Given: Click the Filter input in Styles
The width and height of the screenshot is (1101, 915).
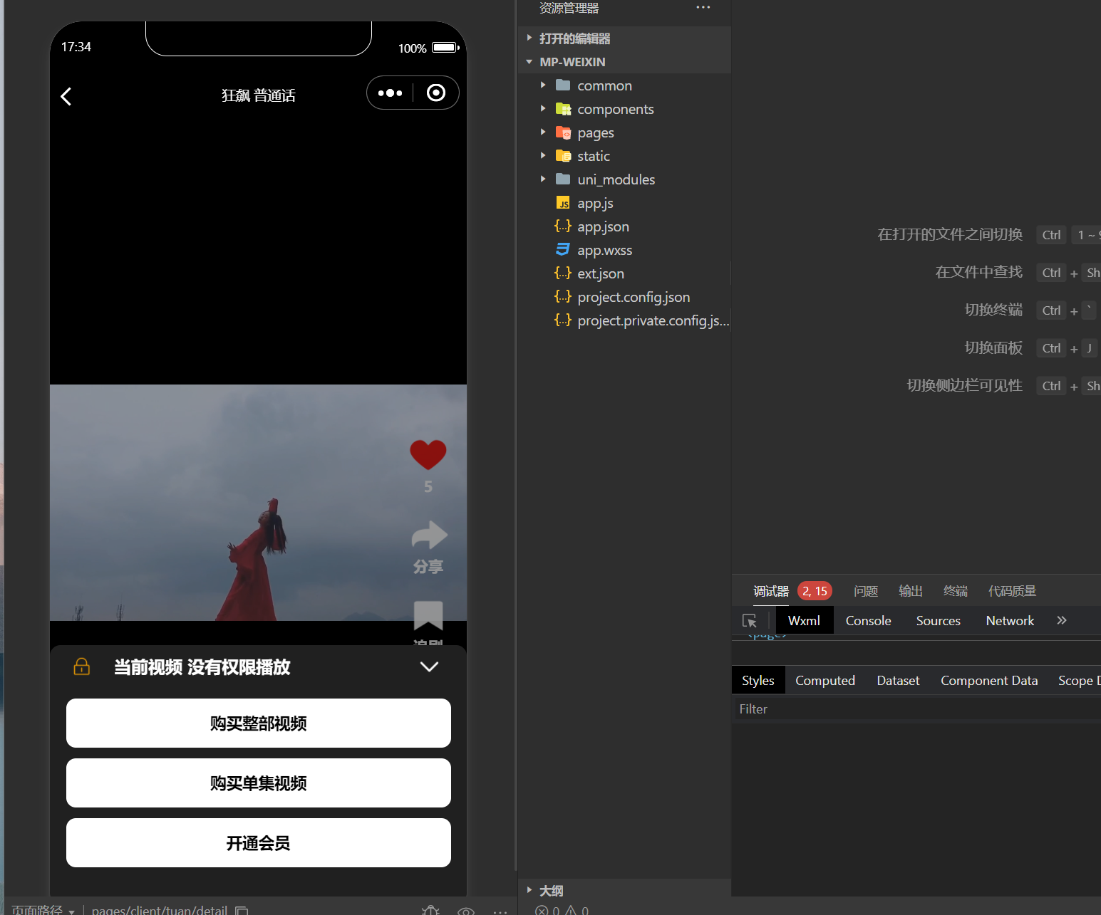Looking at the screenshot, I should click(912, 709).
